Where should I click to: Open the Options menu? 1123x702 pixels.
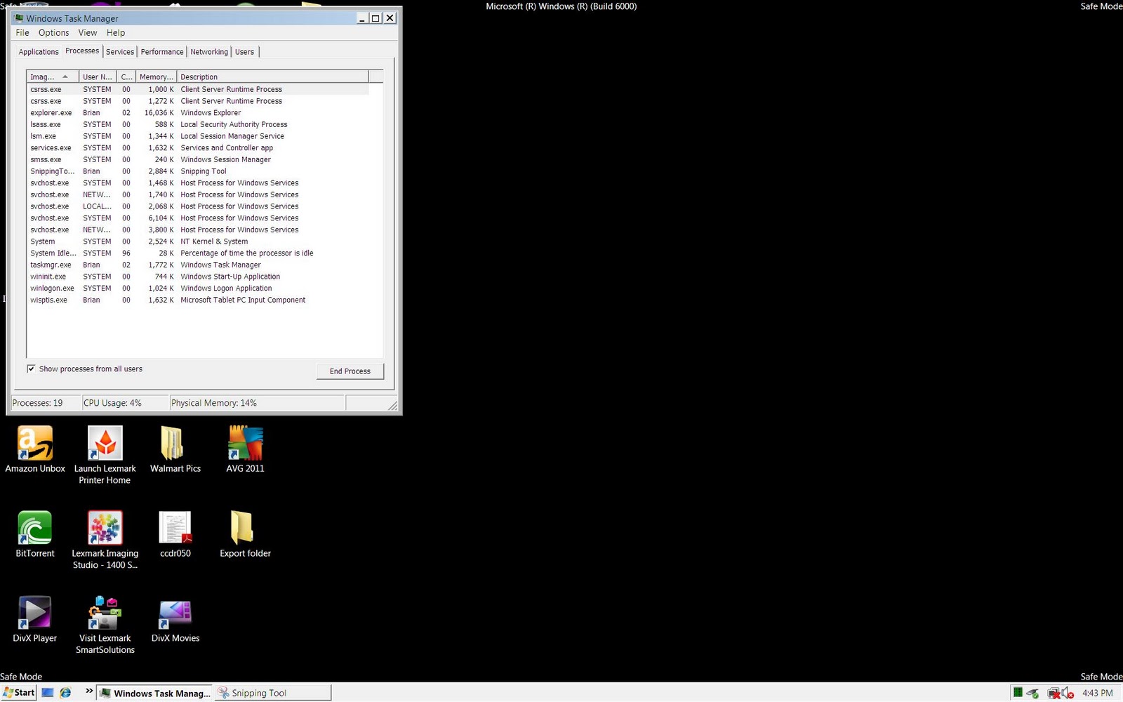pos(54,33)
